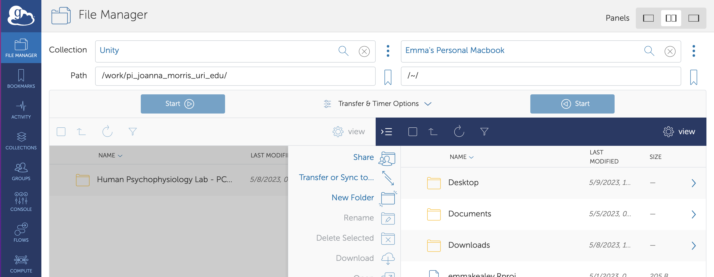
Task: Search collections in Emma's Personal Macbook field
Action: 649,51
